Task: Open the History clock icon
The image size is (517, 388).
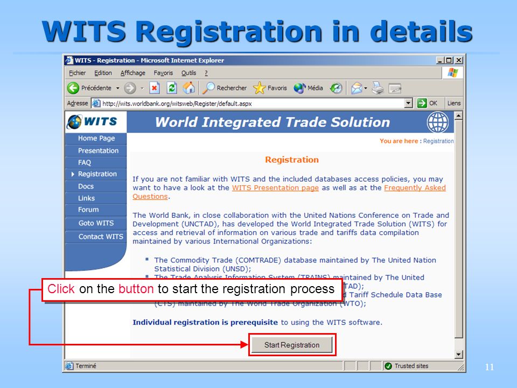Action: tap(336, 88)
